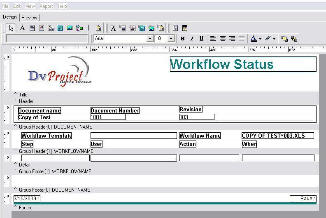Select the SubReport component tool

(185, 28)
